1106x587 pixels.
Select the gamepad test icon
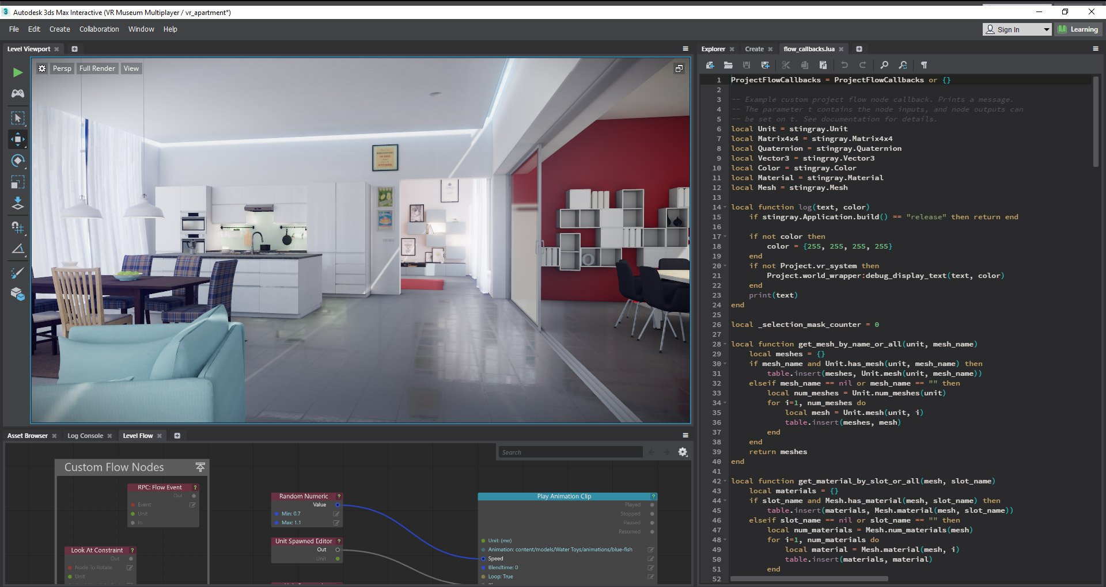pos(17,93)
